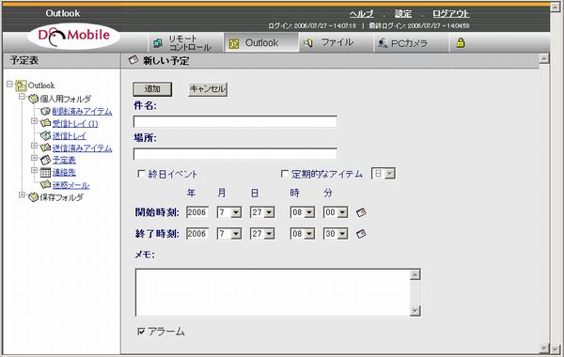Open recurrence interval dropdown next to 定期的なアイテム

(x=384, y=174)
